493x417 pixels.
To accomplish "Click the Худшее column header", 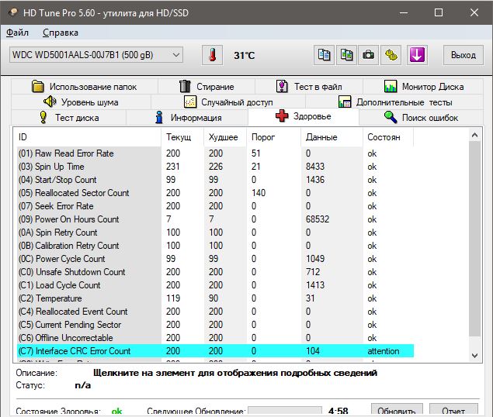I will [225, 137].
